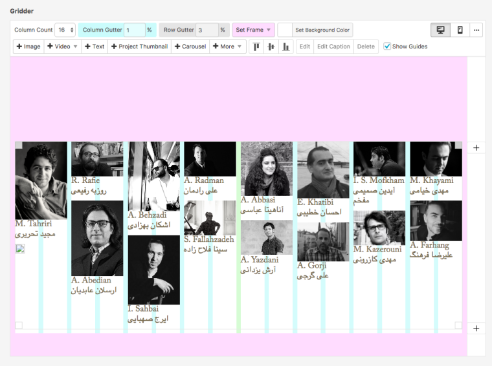Select the A. Radman portrait photo
The image size is (492, 366).
click(x=210, y=159)
